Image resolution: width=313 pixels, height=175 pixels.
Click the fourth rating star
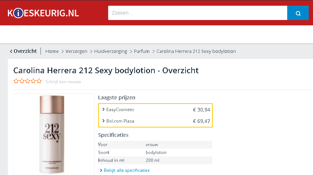coord(33,81)
